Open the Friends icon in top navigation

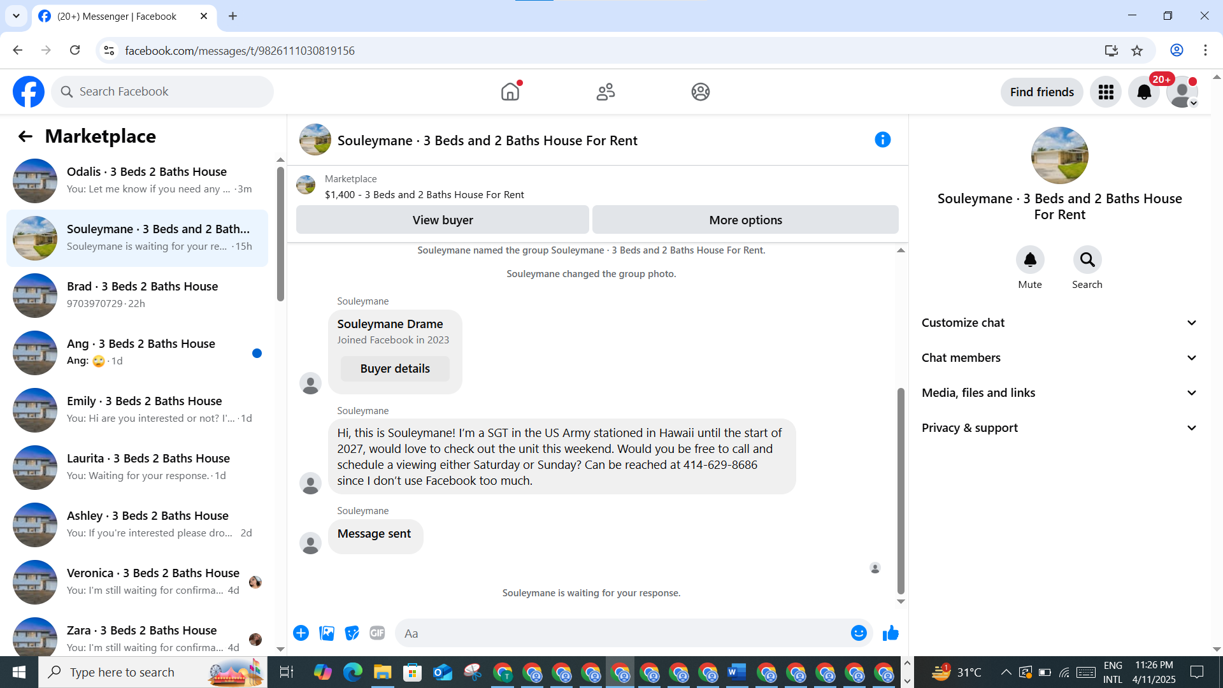pyautogui.click(x=606, y=92)
